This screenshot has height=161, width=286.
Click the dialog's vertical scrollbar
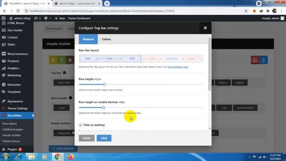point(210,64)
